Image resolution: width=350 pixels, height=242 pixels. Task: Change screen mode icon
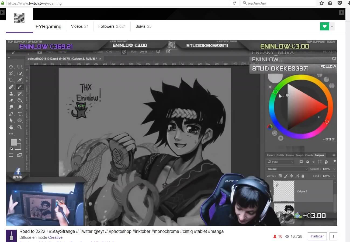coord(20,155)
